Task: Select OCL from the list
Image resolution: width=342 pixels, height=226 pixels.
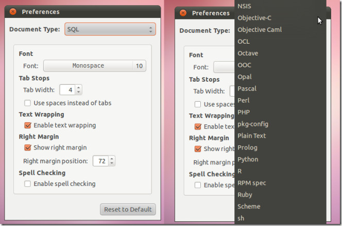Action: tap(280, 41)
